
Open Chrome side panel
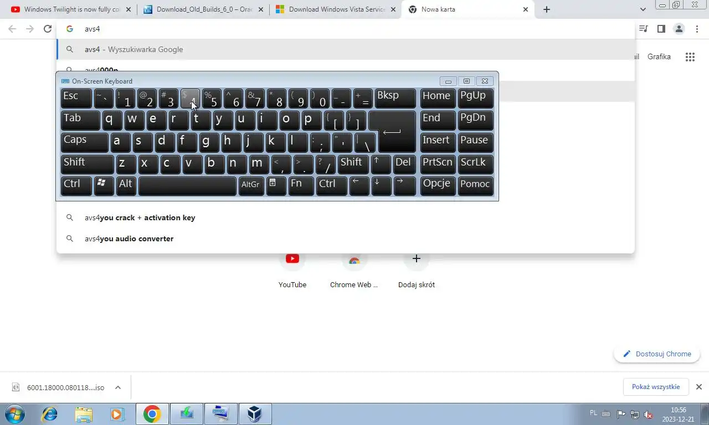tap(661, 29)
